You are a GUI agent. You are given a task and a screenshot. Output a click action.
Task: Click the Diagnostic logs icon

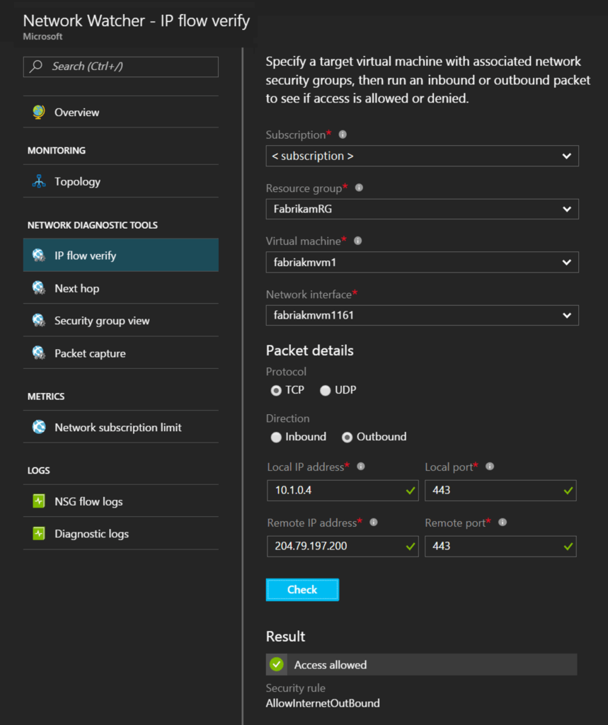click(39, 533)
